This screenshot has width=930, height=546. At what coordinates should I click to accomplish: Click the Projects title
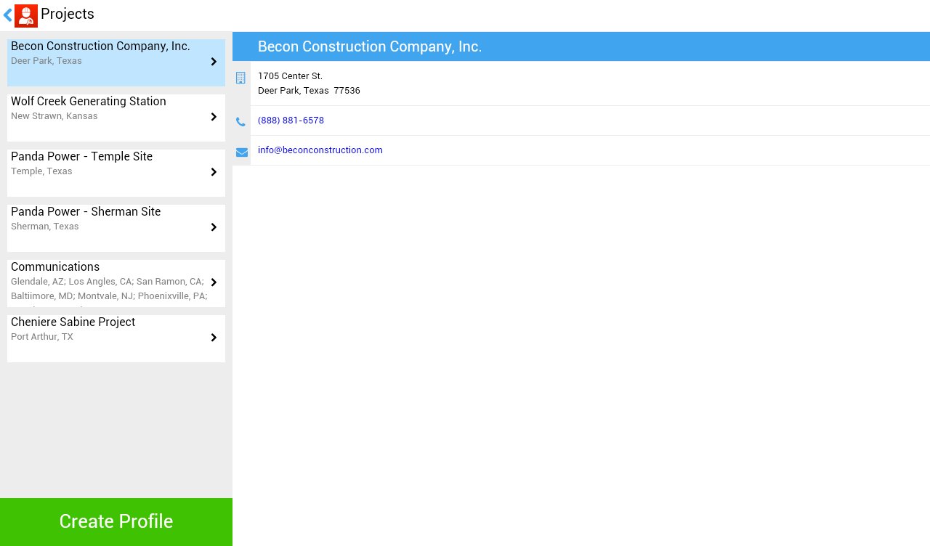pos(68,14)
